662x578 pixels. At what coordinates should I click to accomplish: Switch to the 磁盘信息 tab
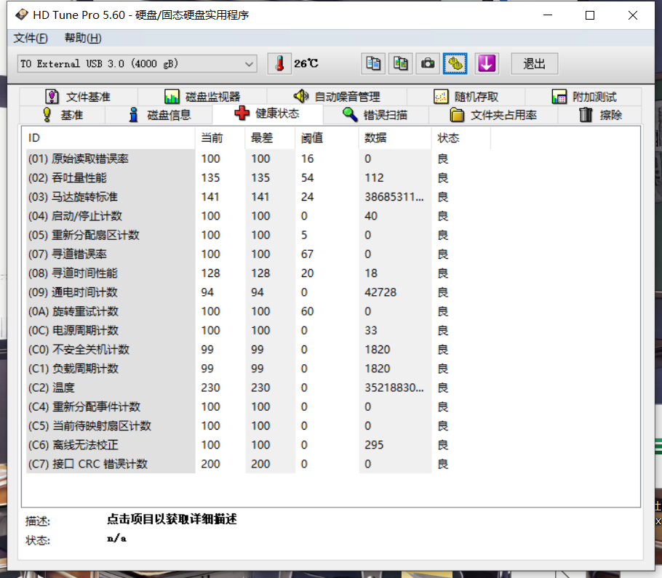[x=159, y=115]
